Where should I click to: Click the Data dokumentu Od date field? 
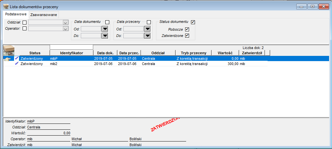click(x=91, y=29)
